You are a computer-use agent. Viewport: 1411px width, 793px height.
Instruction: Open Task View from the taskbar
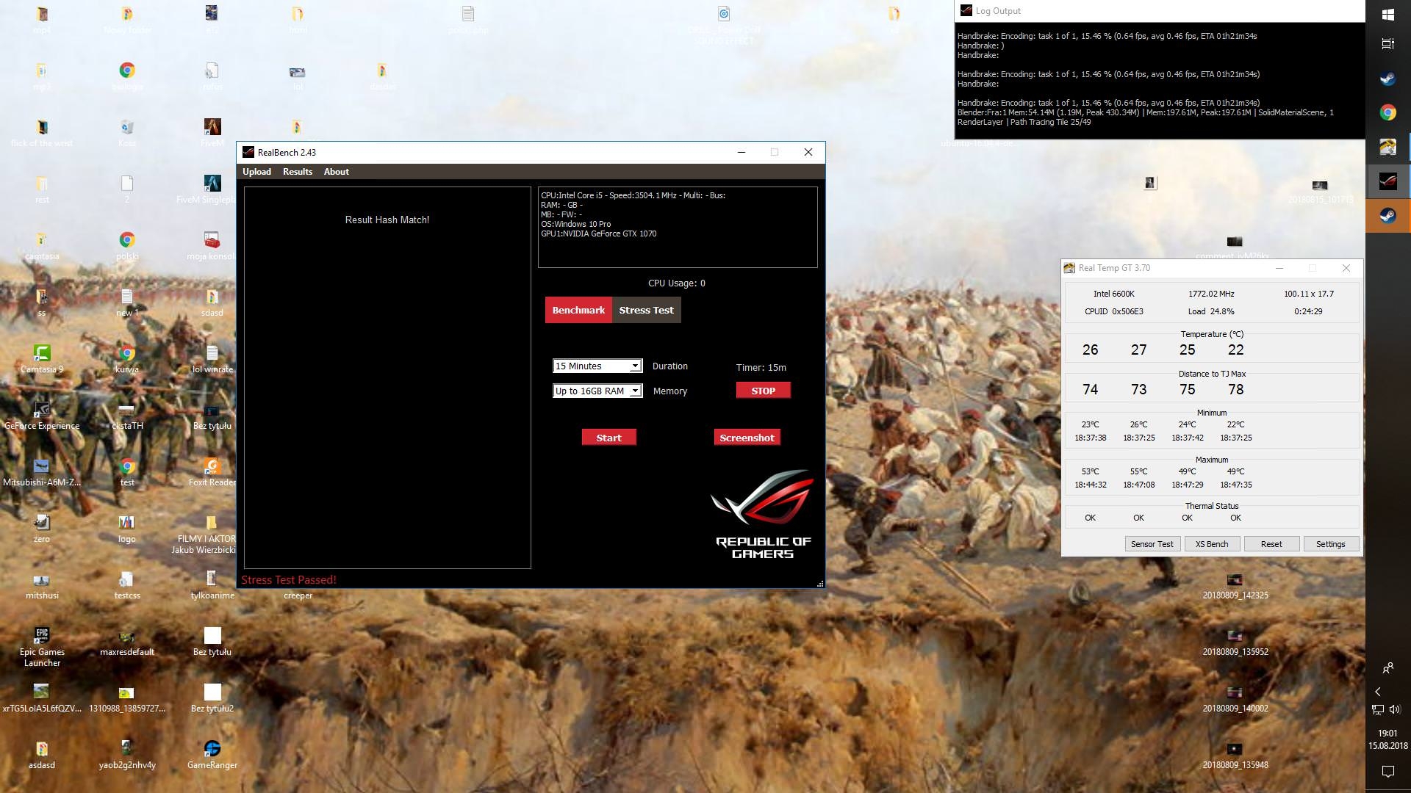pos(1387,44)
